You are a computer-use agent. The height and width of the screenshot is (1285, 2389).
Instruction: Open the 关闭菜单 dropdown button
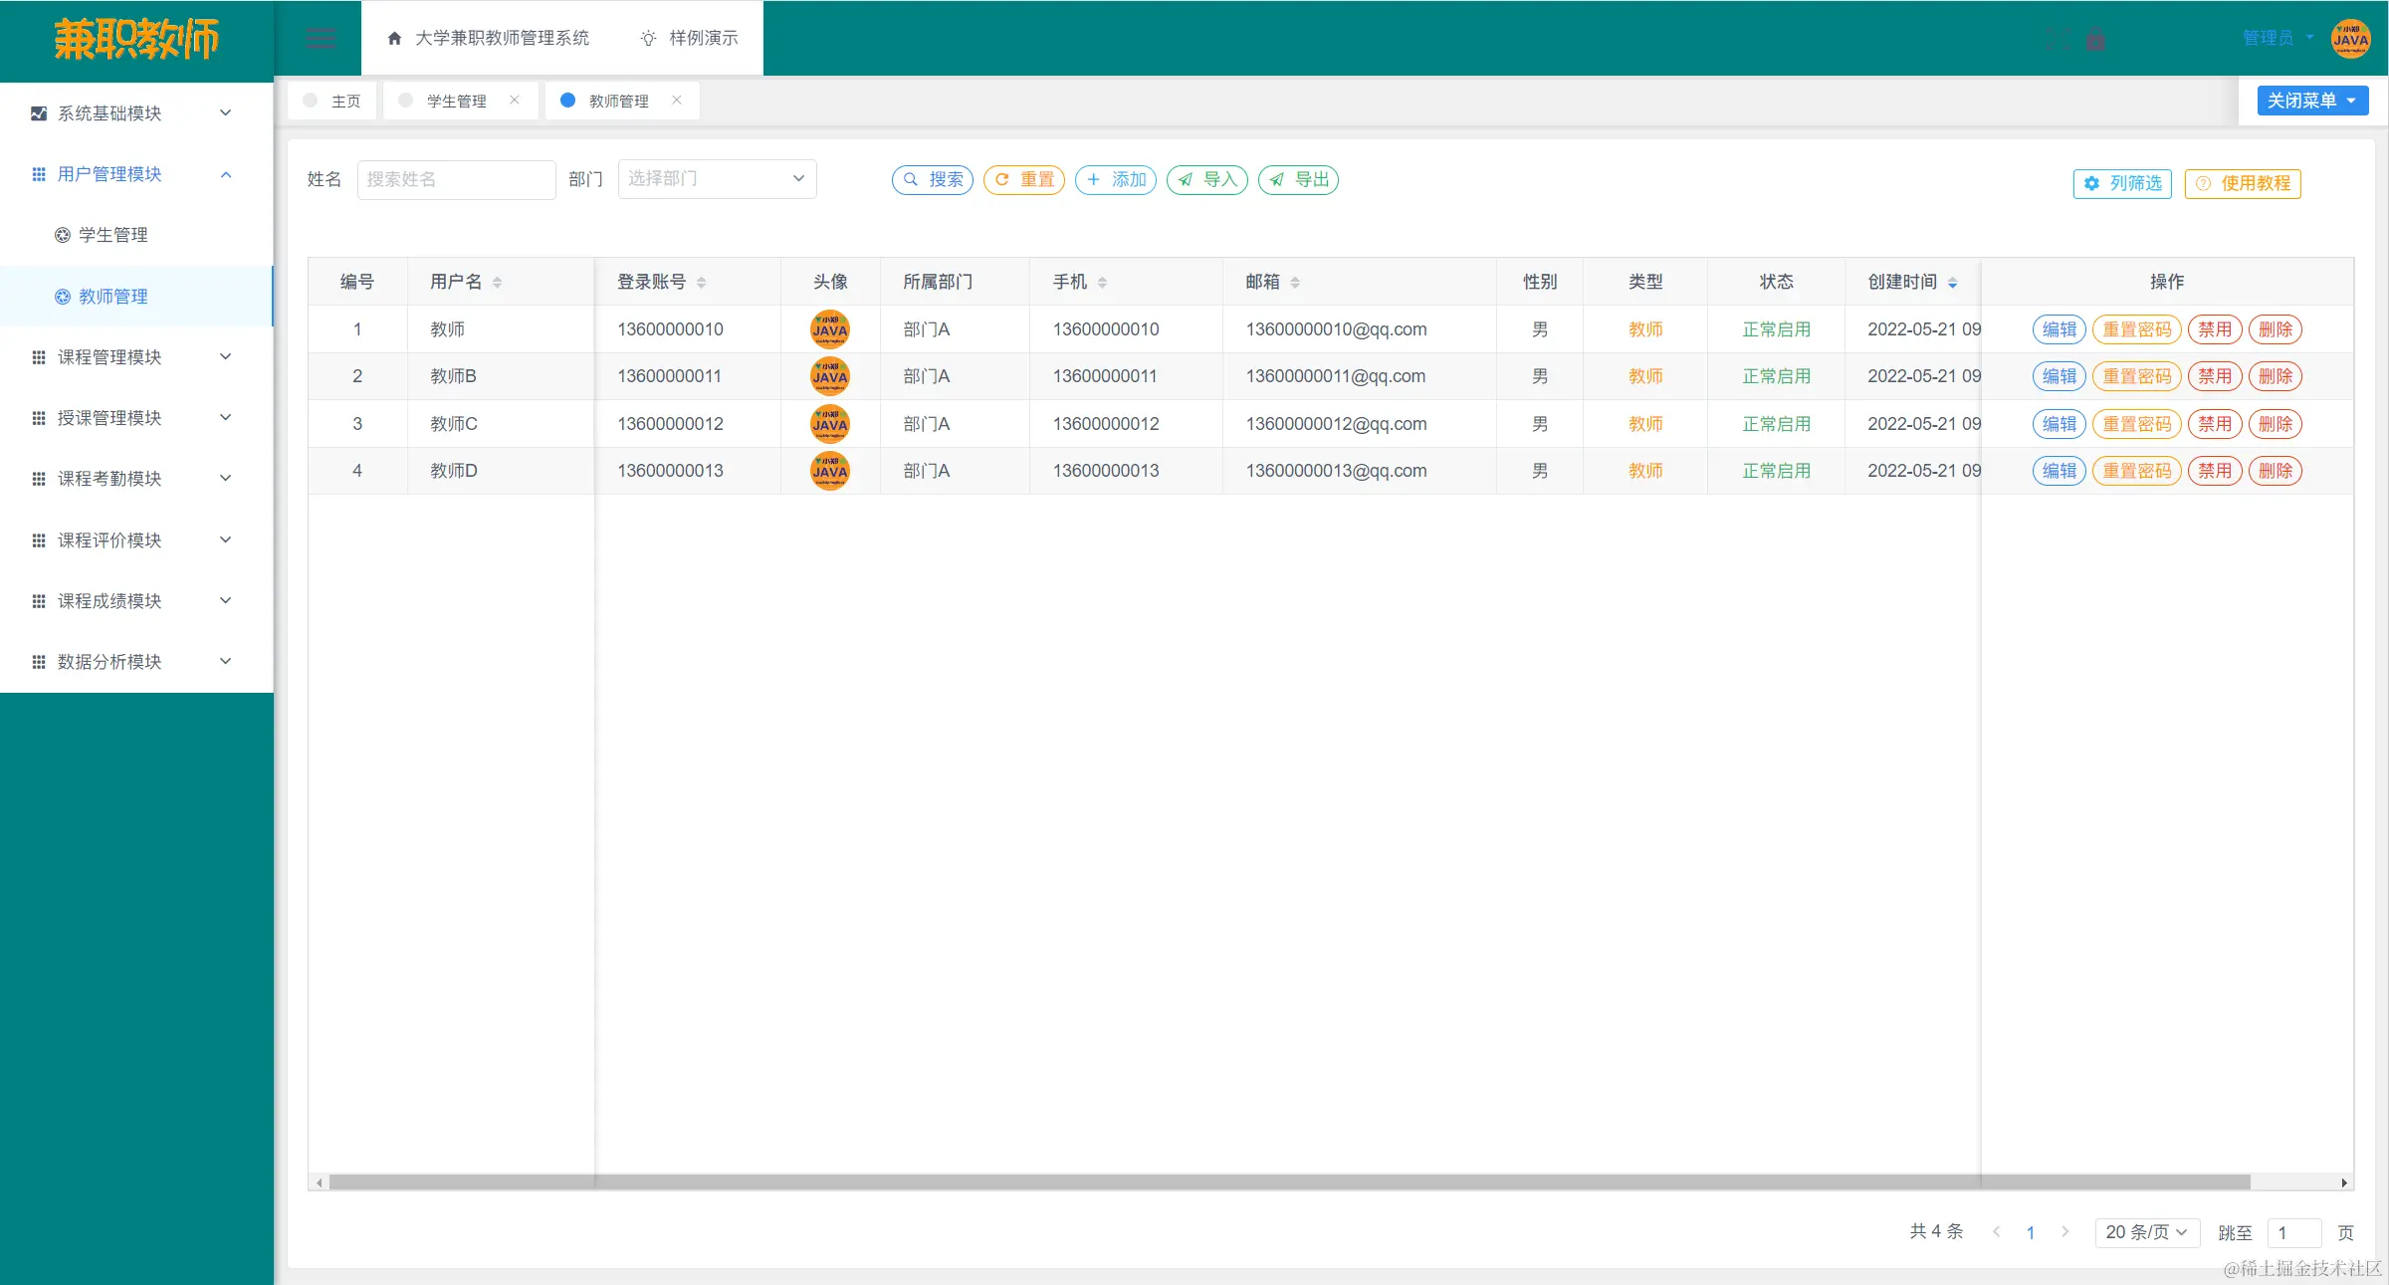(x=2312, y=101)
